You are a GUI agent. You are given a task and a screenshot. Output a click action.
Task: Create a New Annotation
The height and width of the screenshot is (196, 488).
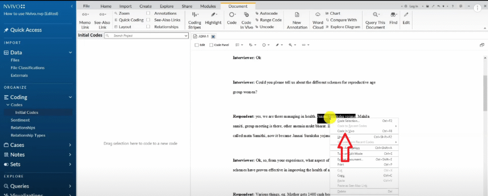point(297,20)
